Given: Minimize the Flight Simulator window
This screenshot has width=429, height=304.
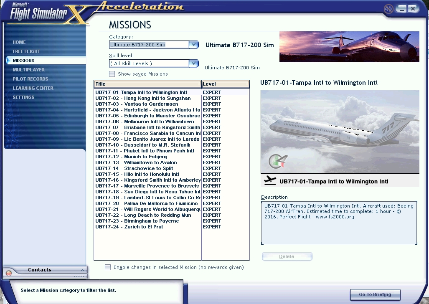Looking at the screenshot, I should pyautogui.click(x=402, y=9).
